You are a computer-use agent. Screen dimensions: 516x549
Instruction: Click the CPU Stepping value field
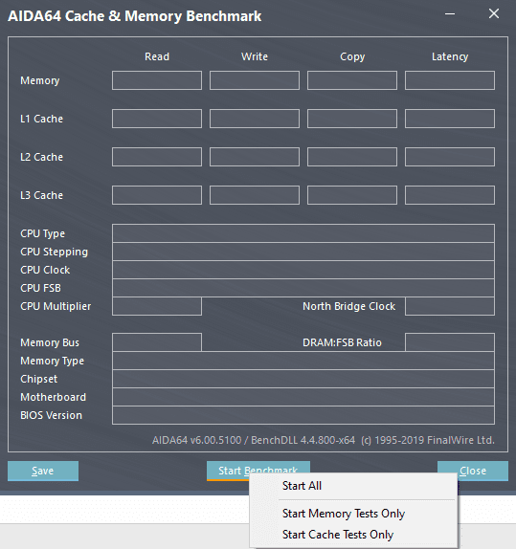(303, 252)
